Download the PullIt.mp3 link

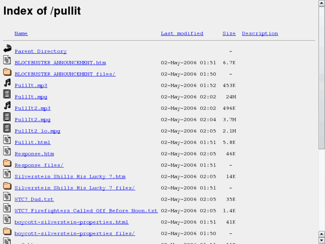(31, 86)
